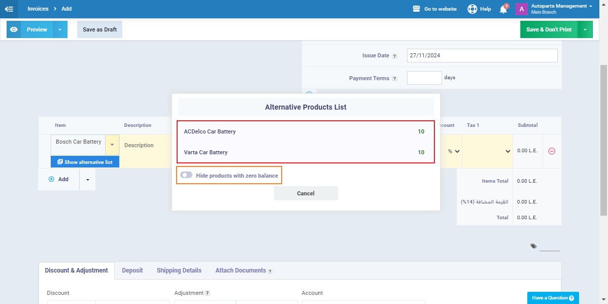The width and height of the screenshot is (608, 304).
Task: Click the purple user avatar 'A'
Action: click(522, 9)
